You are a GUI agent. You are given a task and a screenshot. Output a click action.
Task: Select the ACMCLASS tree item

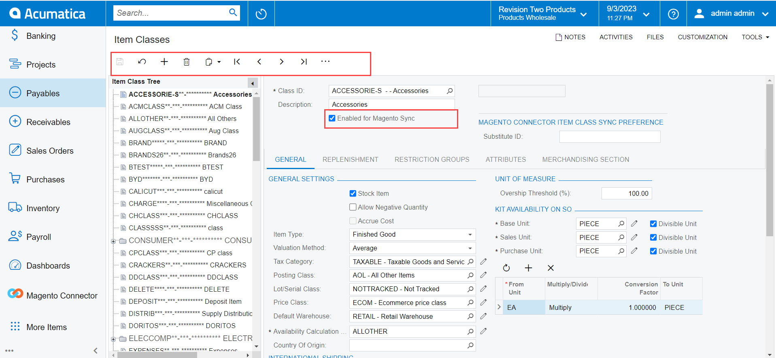[185, 106]
